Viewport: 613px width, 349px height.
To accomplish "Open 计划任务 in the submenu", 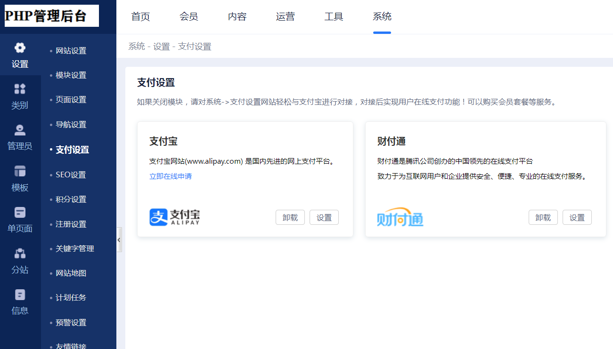I will [x=71, y=298].
